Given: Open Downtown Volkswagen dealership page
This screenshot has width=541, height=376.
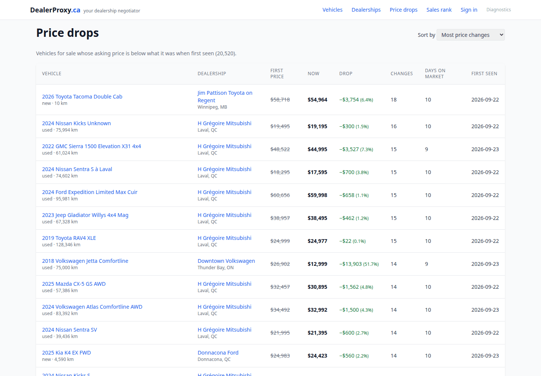Looking at the screenshot, I should (x=226, y=261).
